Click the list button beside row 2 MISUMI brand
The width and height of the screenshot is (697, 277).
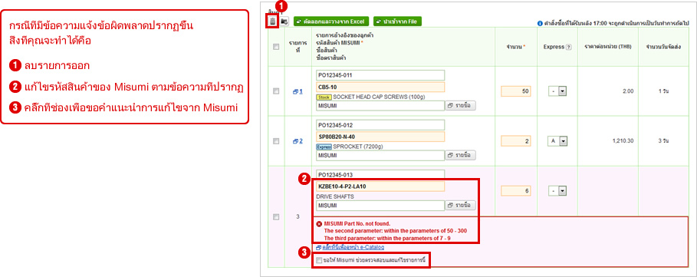tap(461, 156)
